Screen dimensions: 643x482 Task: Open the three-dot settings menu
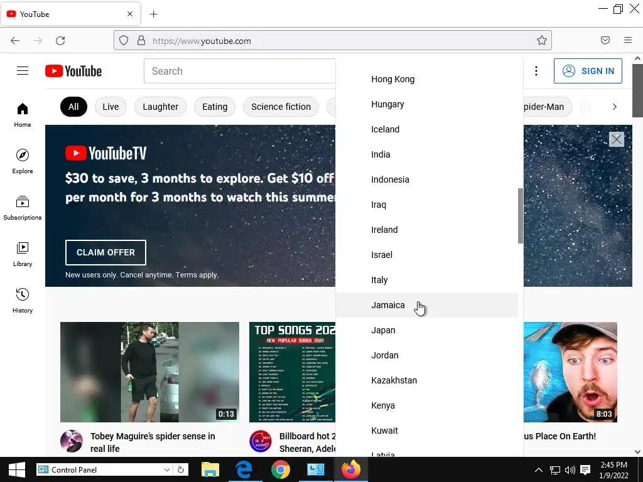coord(536,71)
